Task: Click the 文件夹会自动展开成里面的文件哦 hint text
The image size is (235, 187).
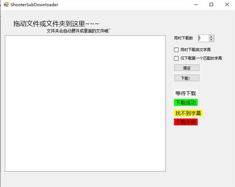Action: click(78, 31)
